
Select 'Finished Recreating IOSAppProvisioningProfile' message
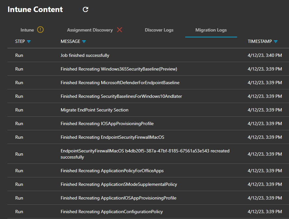coord(107,124)
